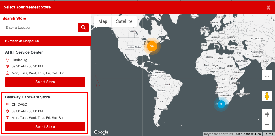This screenshot has width=275, height=136.
Task: Click the Number Of Shops: 29 banner
Action: pyautogui.click(x=46, y=41)
